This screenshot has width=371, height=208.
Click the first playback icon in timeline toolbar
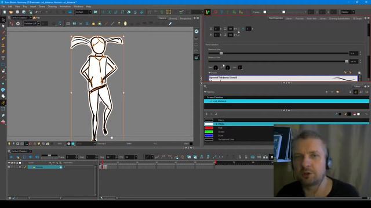(x=12, y=157)
